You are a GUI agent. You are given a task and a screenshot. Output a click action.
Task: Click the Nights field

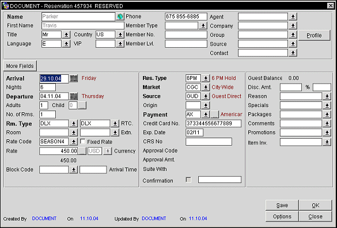click(x=47, y=88)
